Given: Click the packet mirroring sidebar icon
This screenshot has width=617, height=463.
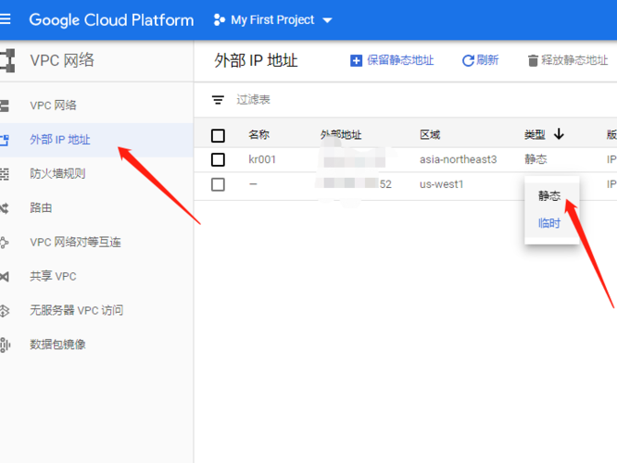Looking at the screenshot, I should (5, 345).
